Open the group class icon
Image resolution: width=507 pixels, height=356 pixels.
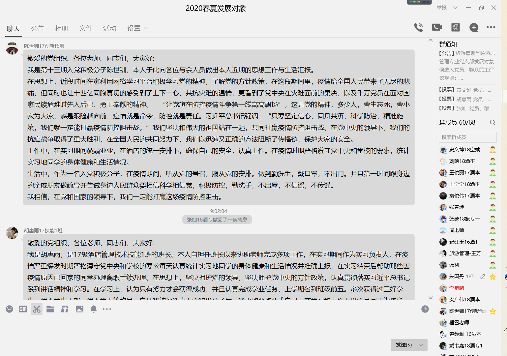(456, 27)
